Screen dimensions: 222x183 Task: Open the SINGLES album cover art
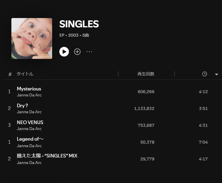tap(32, 38)
